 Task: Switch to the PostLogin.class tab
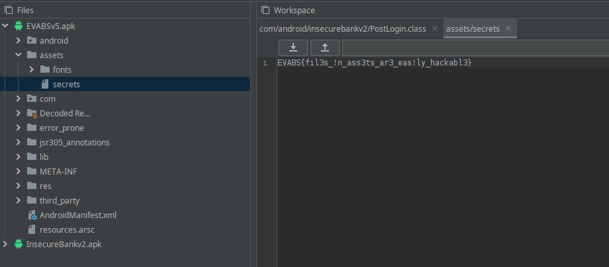[343, 28]
